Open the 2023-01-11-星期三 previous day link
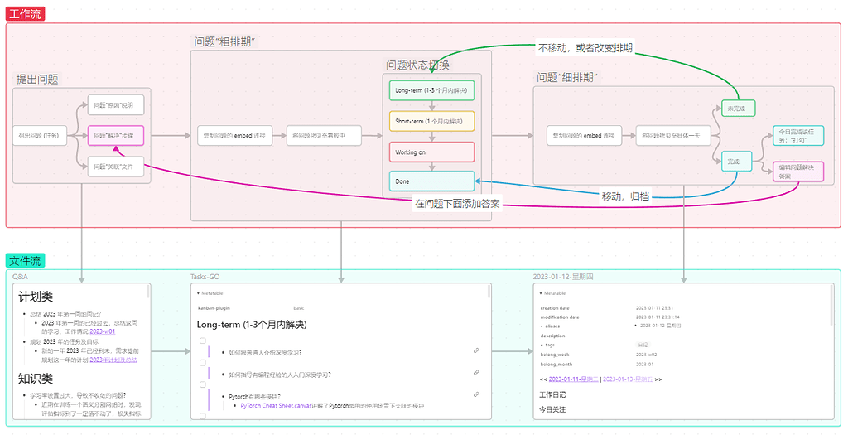The image size is (848, 435). click(x=573, y=379)
